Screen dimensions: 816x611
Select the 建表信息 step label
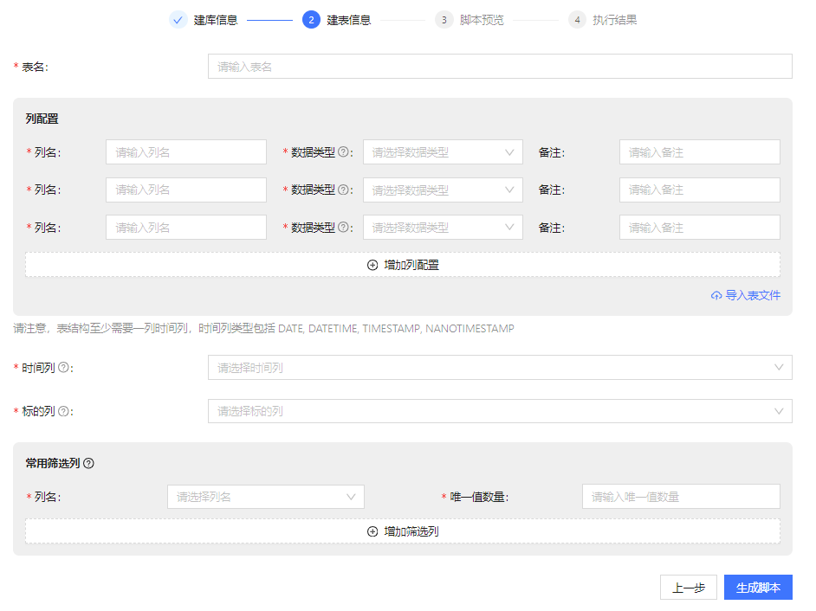point(348,20)
